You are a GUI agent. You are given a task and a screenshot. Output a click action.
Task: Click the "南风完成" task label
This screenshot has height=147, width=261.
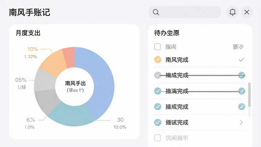click(x=177, y=60)
